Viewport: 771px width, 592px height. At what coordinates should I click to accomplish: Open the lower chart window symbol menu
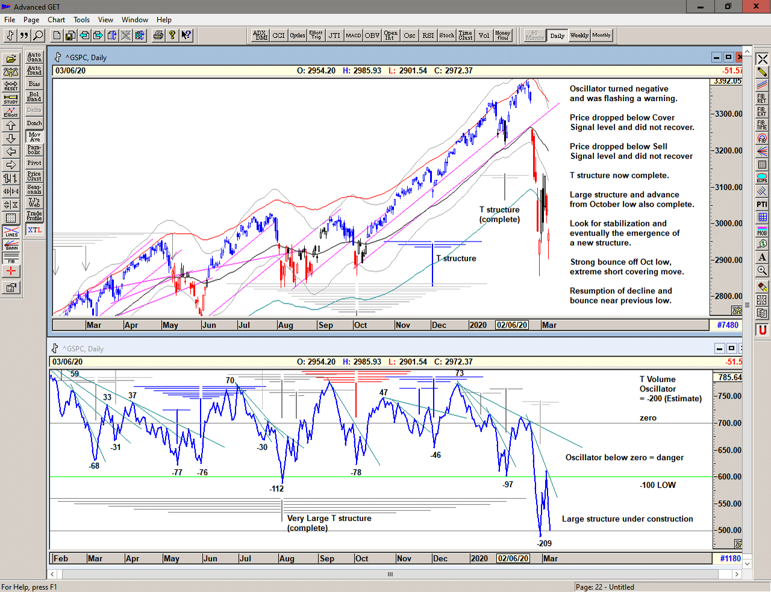[55, 348]
